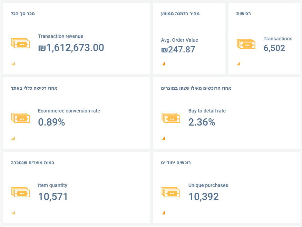Click the 2.36% buy to detail figure

pyautogui.click(x=202, y=122)
